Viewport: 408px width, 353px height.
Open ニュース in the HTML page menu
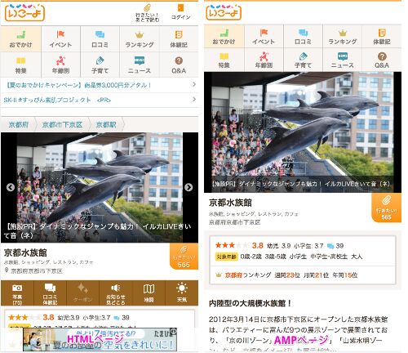(140, 65)
